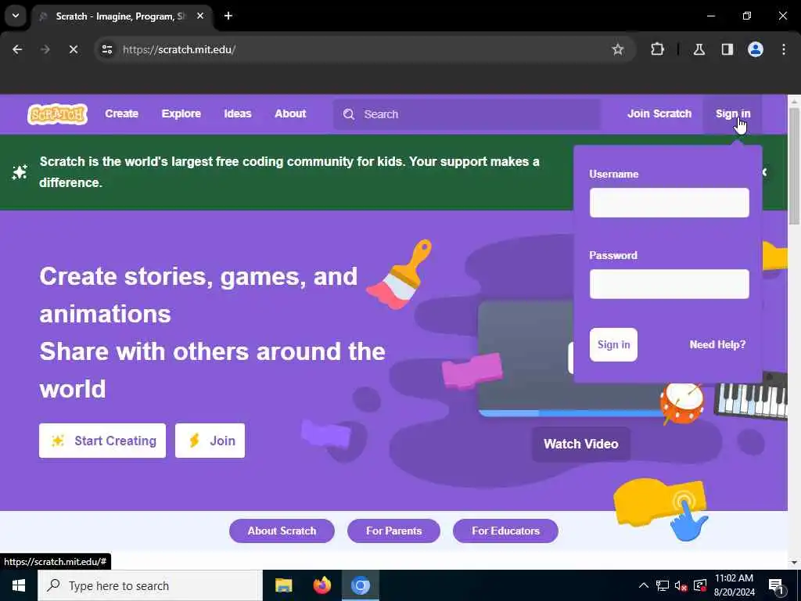Click the magnifier icon in Scratch search

click(x=348, y=114)
